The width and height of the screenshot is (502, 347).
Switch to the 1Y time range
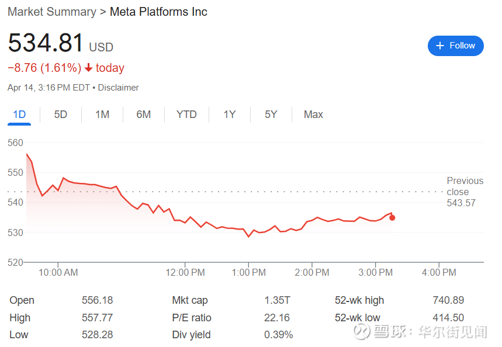(230, 114)
